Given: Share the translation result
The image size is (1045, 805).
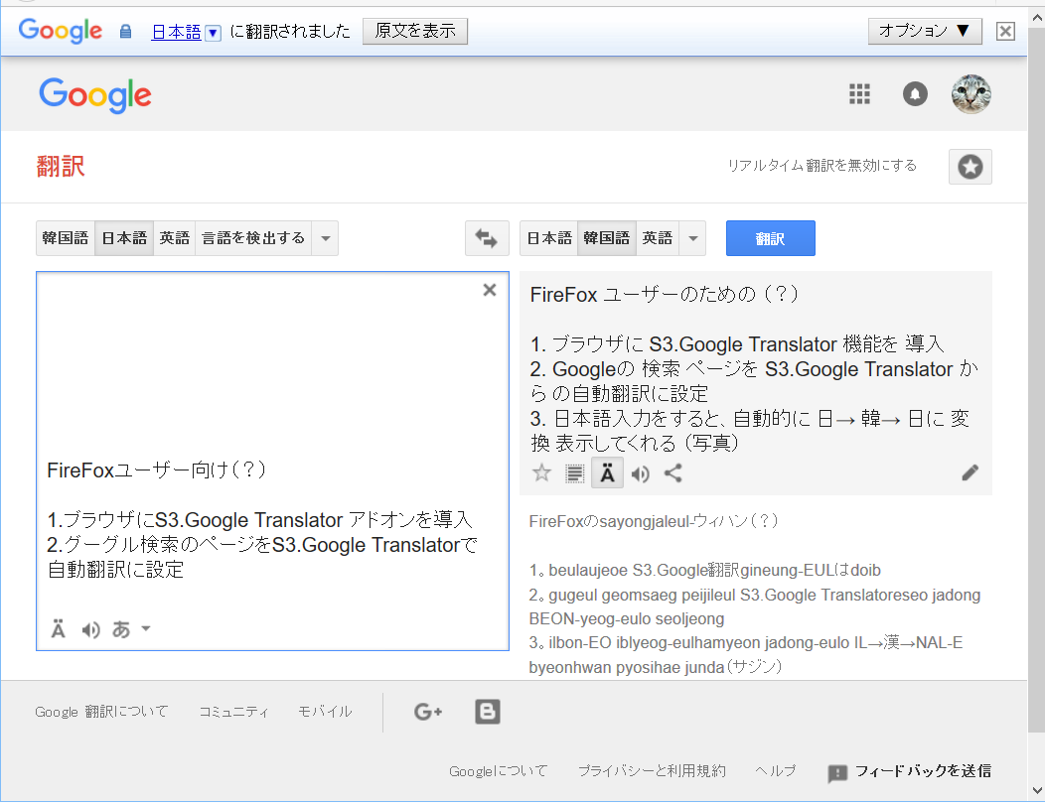Looking at the screenshot, I should (673, 473).
